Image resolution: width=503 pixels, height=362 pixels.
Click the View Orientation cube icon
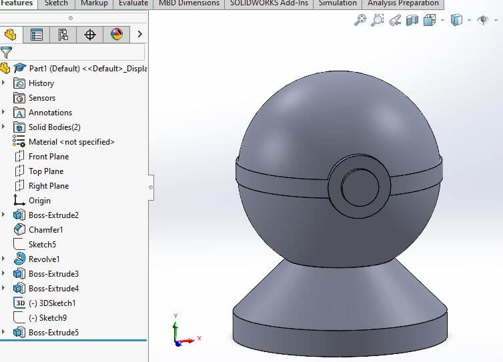point(429,20)
